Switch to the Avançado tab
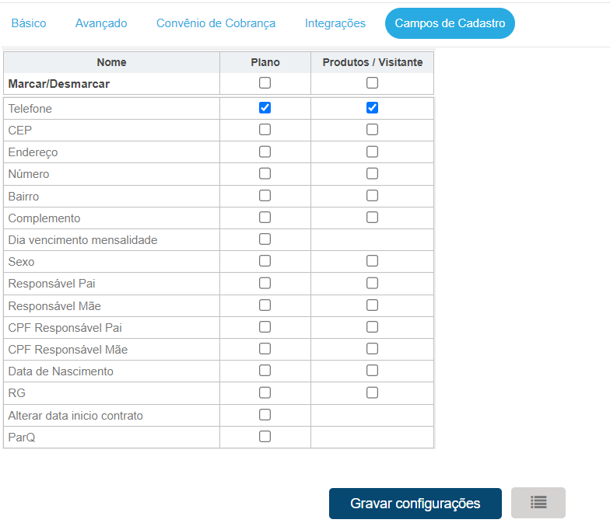The width and height of the screenshot is (610, 530). coord(101,23)
